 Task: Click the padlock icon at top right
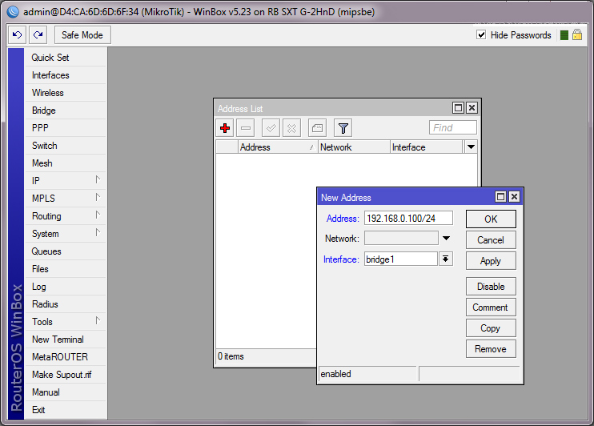[x=576, y=35]
